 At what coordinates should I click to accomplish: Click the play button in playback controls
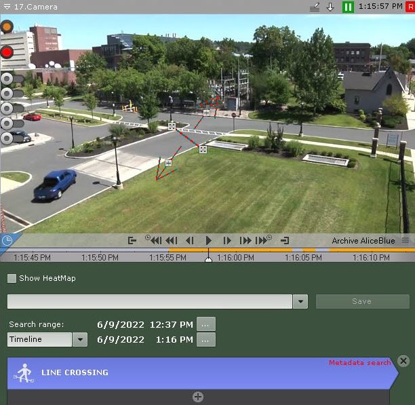tap(209, 240)
